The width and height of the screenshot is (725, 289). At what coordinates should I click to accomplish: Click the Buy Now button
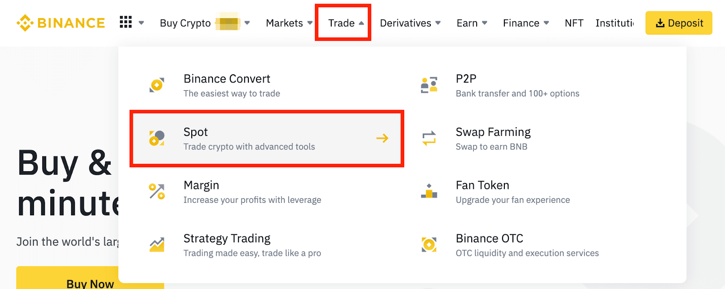[90, 283]
